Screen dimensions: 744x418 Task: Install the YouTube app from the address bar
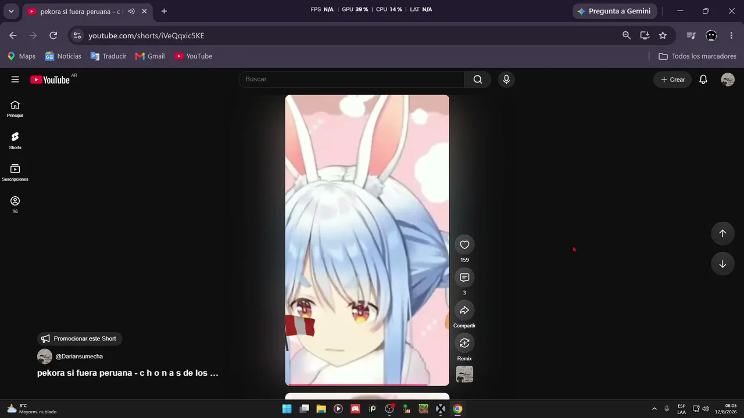coord(645,35)
